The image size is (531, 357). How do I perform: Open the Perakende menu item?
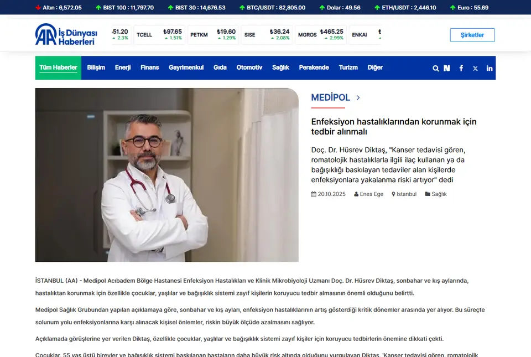[x=314, y=68]
